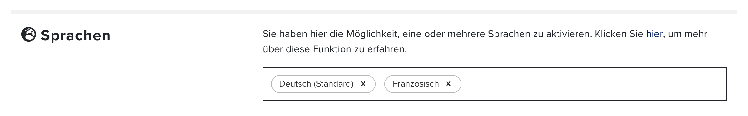Image resolution: width=748 pixels, height=116 pixels.
Task: Click the x icon next to Deutsch (Standard)
Action: click(363, 84)
